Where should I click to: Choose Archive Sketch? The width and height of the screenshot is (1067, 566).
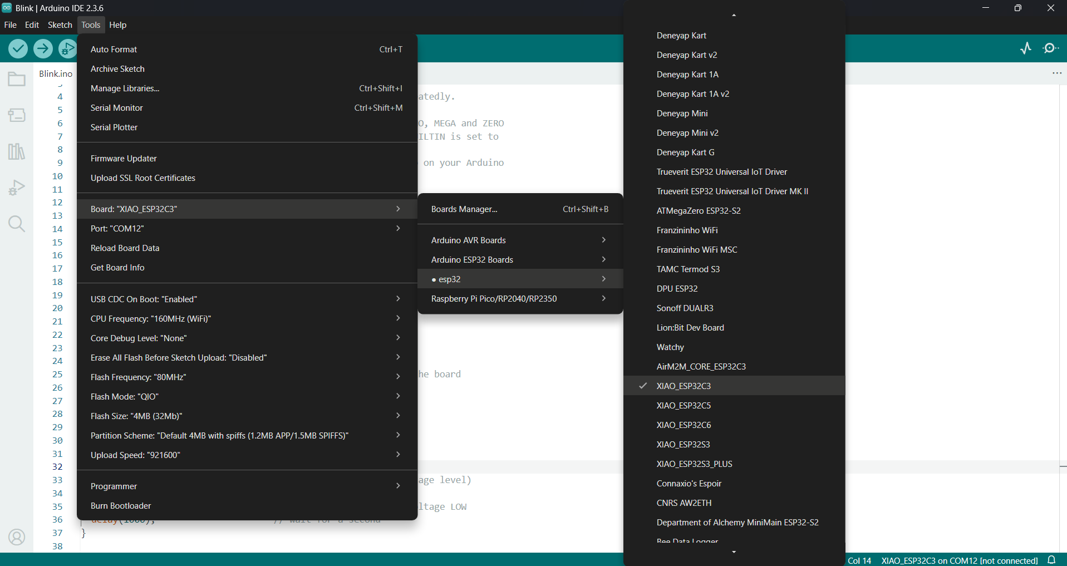click(247, 68)
